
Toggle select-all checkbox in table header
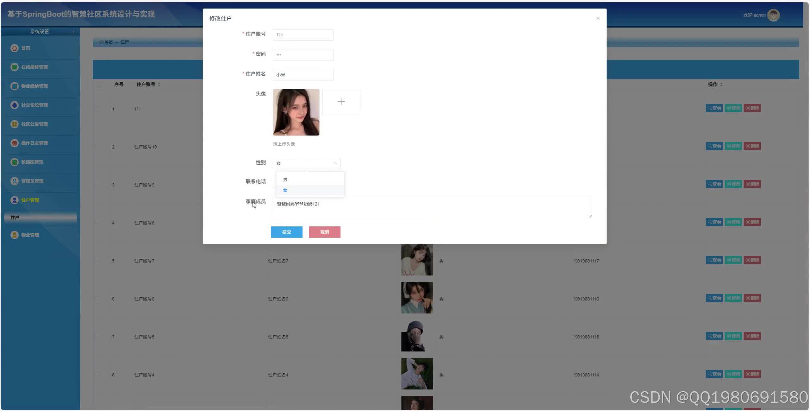click(99, 85)
